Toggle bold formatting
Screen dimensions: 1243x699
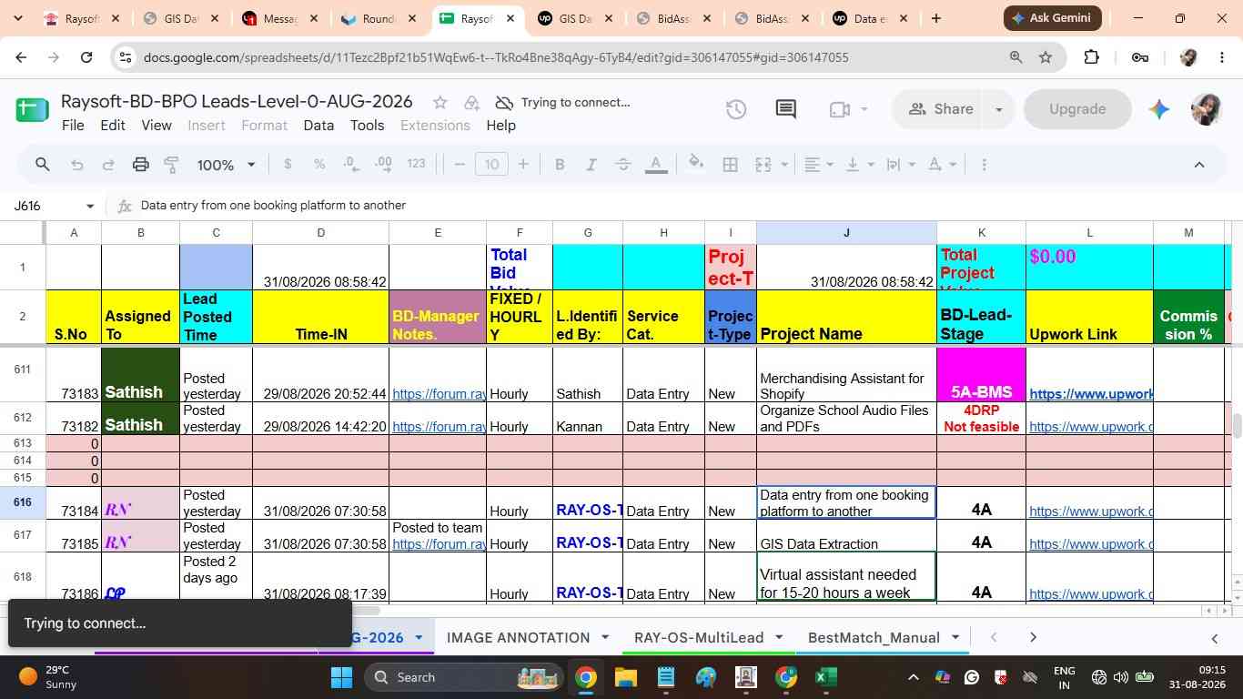tap(560, 165)
